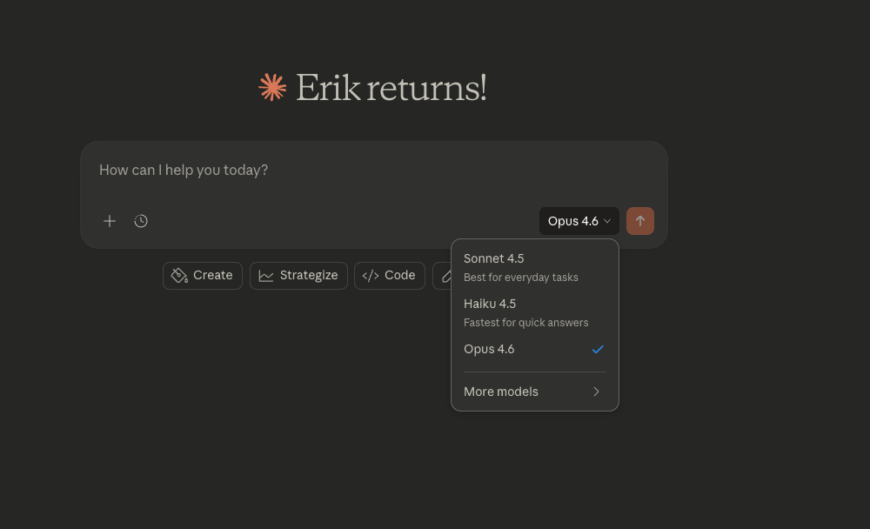Expand the chevron next to More models
This screenshot has width=870, height=529.
click(597, 392)
